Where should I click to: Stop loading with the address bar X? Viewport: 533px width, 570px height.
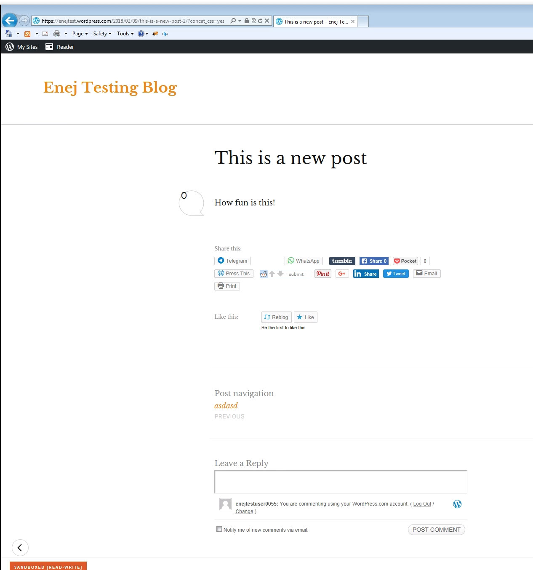(267, 21)
